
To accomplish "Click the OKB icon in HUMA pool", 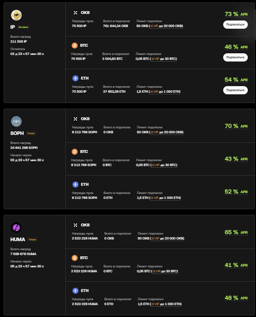I will click(x=75, y=225).
